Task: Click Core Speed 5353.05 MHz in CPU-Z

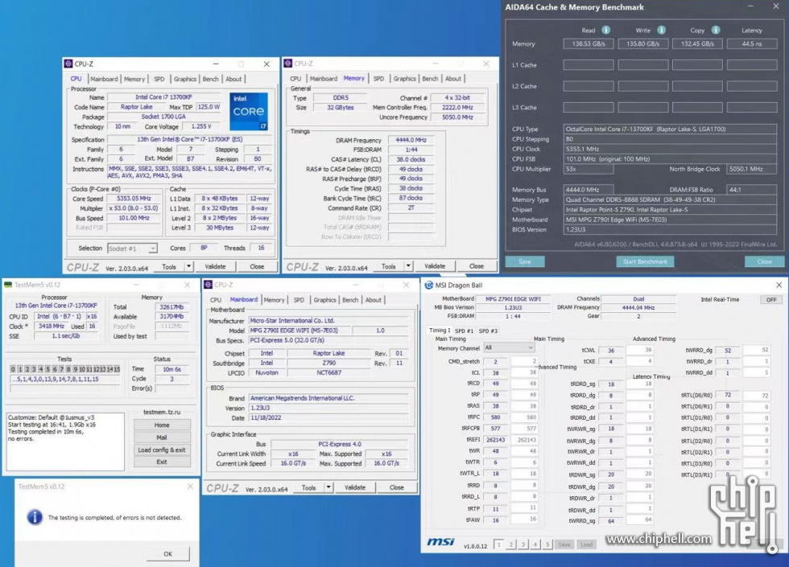Action: pos(134,199)
